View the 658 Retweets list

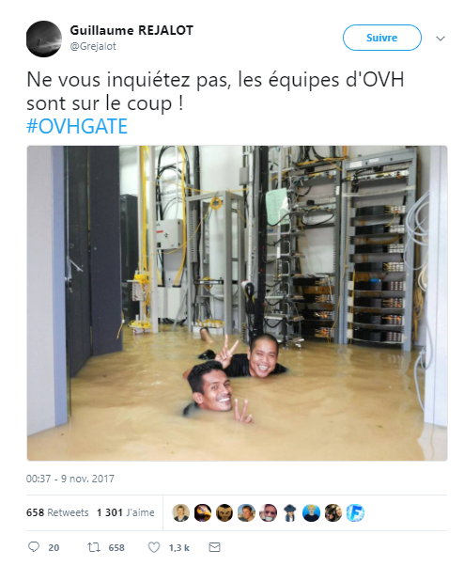(57, 512)
